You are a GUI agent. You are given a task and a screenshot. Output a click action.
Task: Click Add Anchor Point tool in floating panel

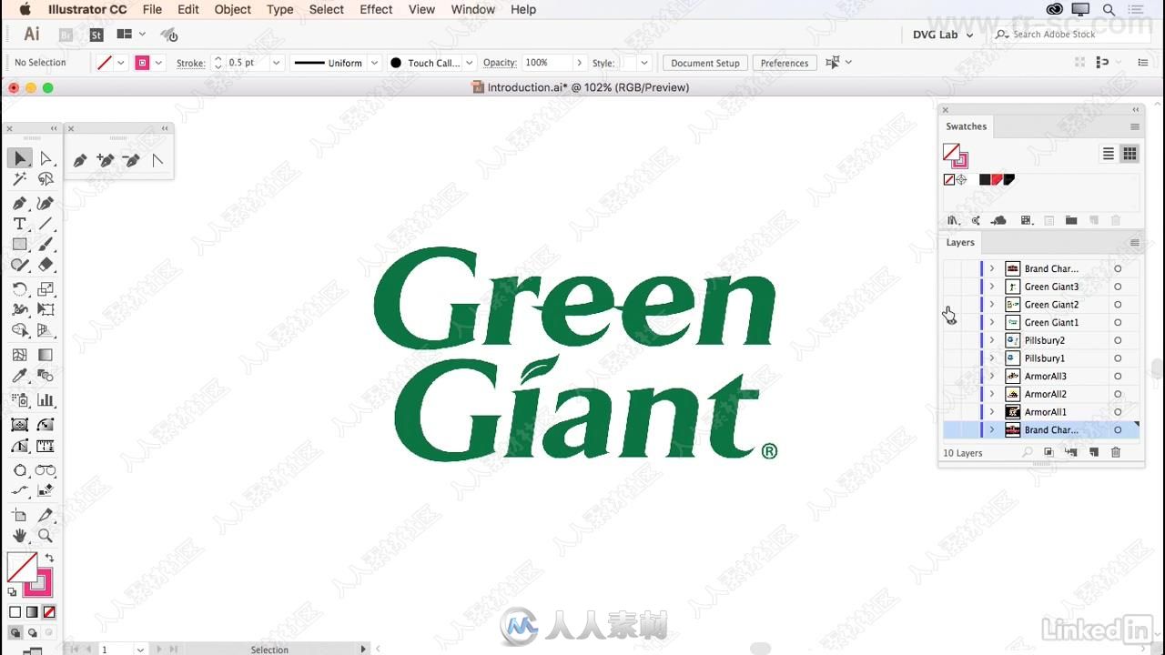106,160
